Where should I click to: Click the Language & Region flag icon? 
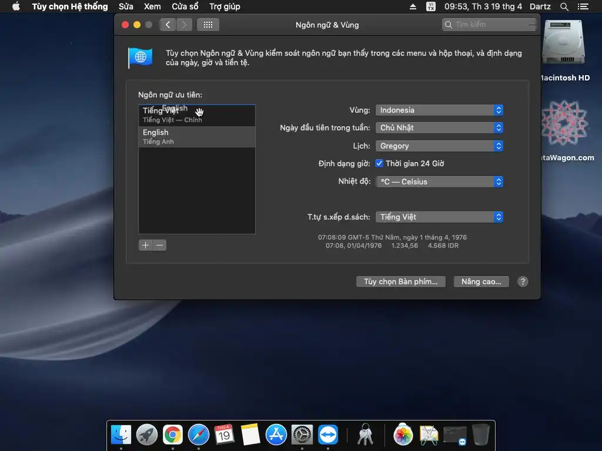[140, 58]
